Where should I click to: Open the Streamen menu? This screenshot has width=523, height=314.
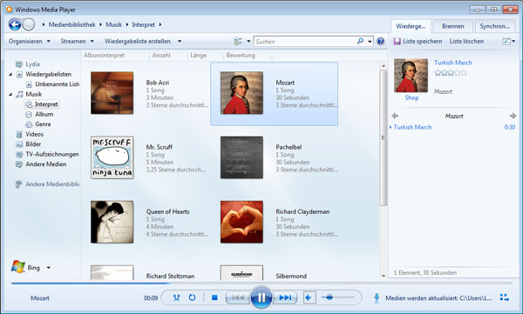pos(77,41)
